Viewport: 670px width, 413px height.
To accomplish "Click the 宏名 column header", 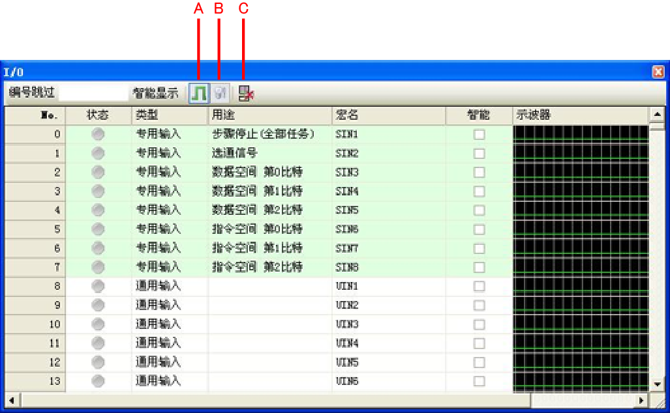I will 388,115.
